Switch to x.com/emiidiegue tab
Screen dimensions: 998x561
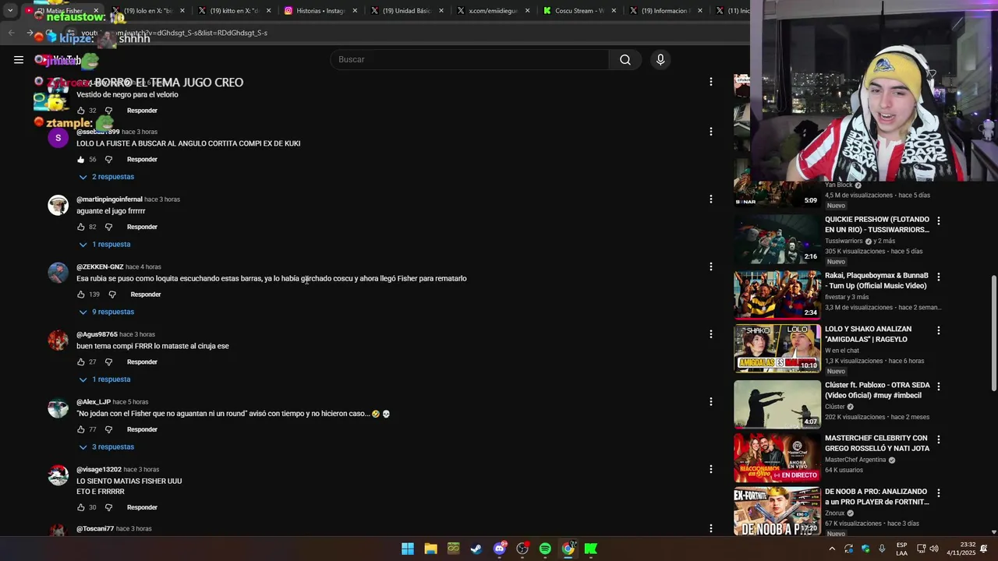[x=493, y=11]
